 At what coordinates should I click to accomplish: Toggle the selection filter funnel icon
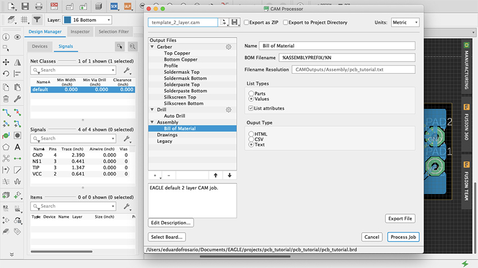[37, 20]
